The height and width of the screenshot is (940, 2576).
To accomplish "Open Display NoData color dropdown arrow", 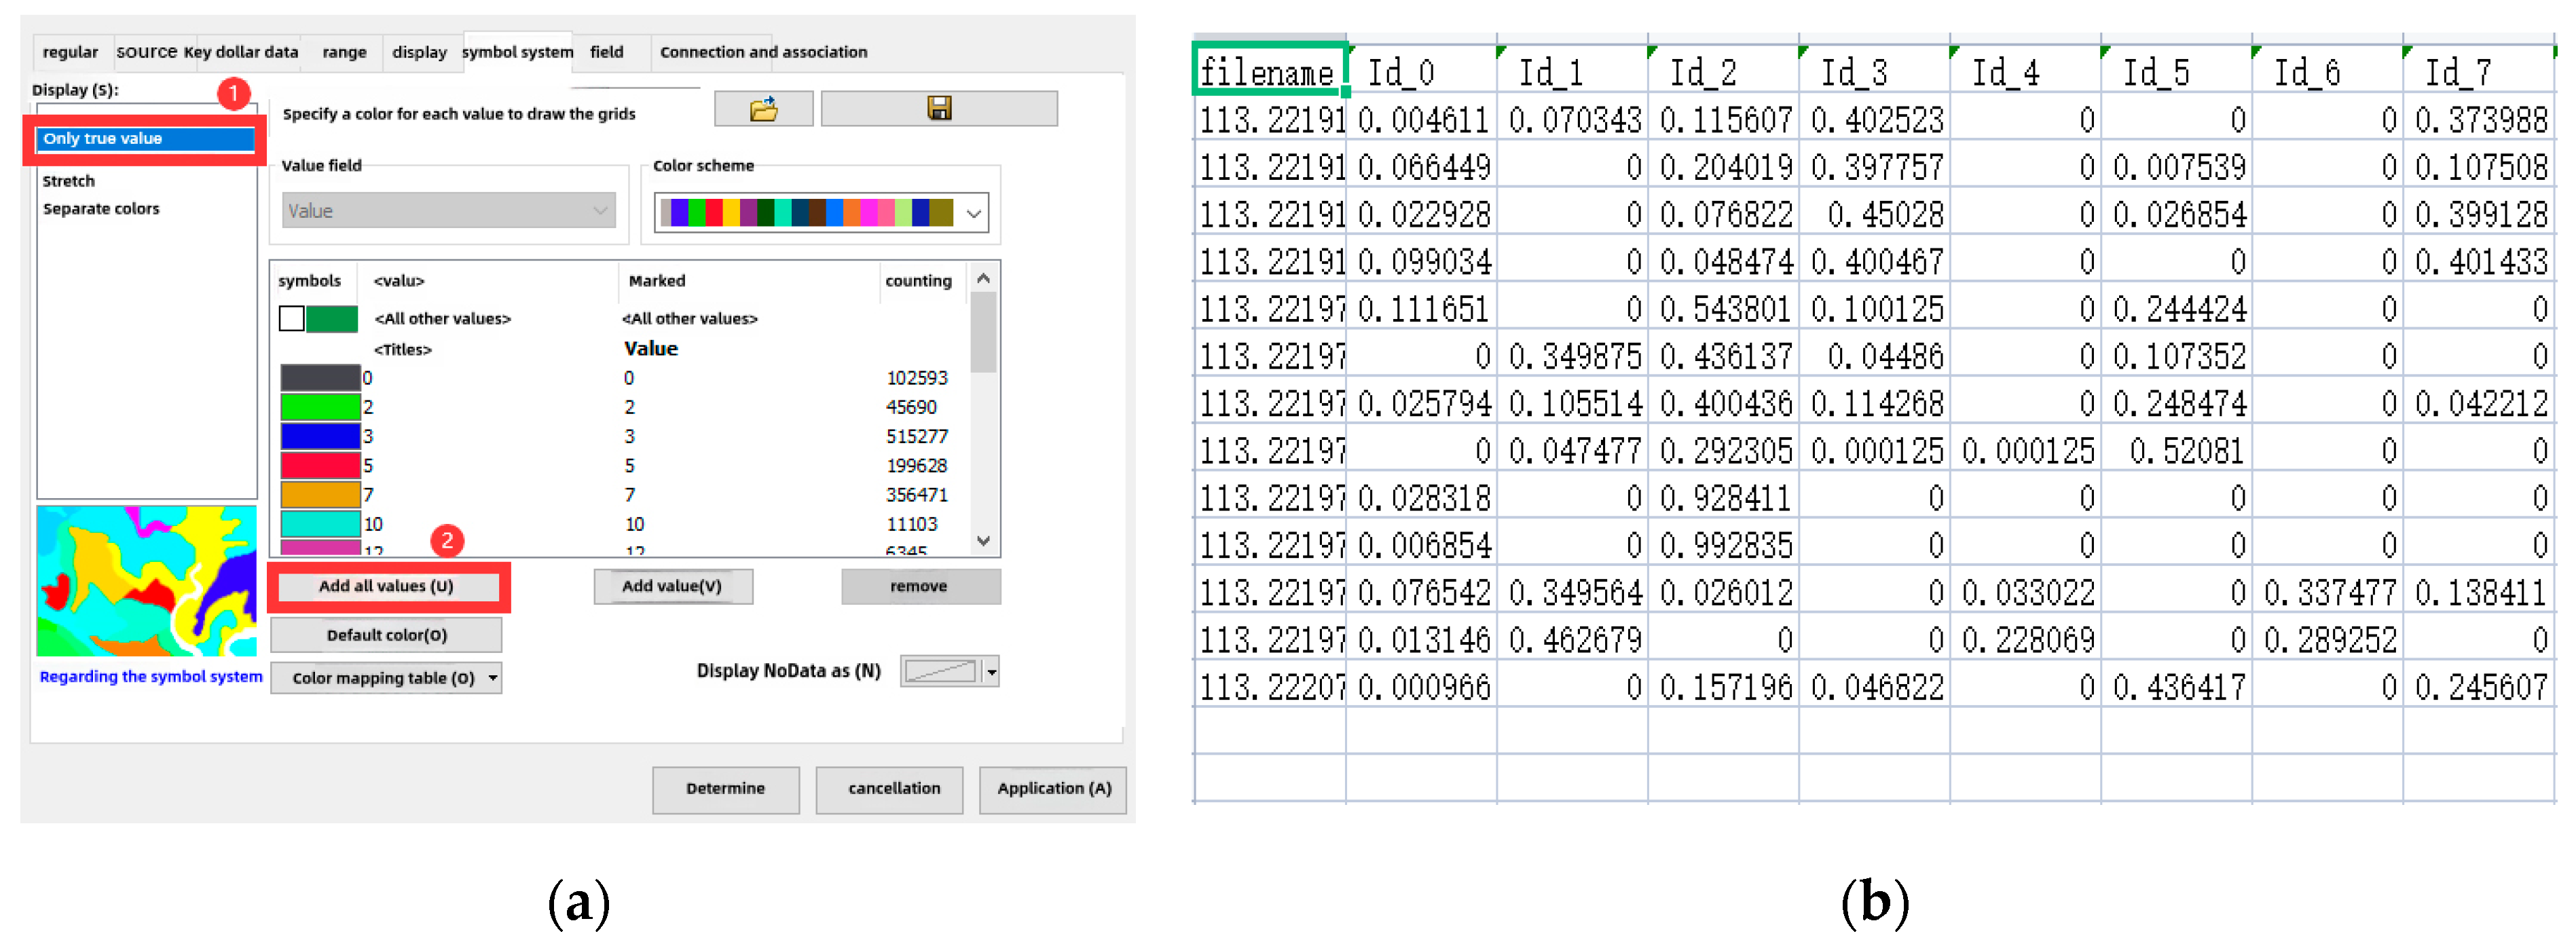I will pos(991,672).
